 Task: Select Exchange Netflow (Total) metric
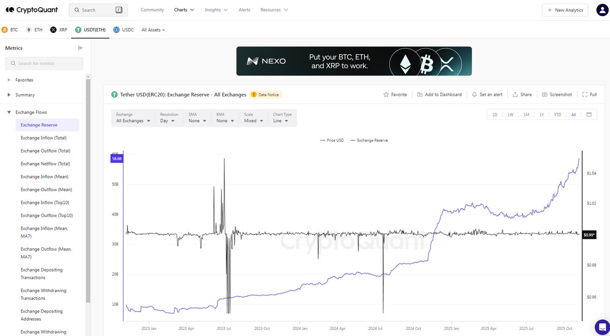pyautogui.click(x=45, y=164)
